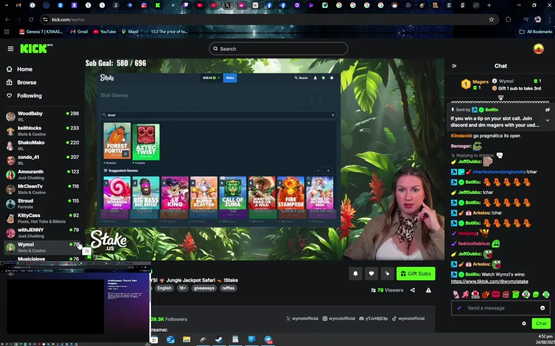The width and height of the screenshot is (555, 346).
Task: Select withJENNY channel in sidebar
Action: coord(42,233)
